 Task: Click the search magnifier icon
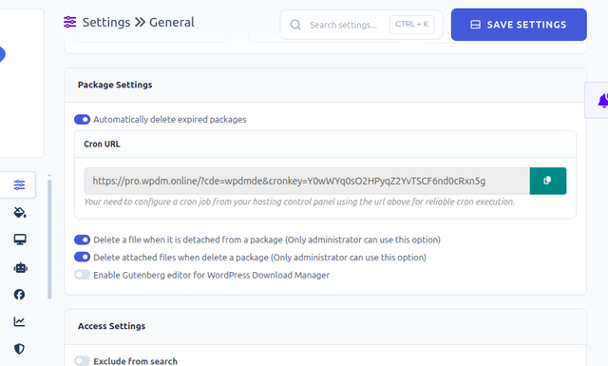295,25
